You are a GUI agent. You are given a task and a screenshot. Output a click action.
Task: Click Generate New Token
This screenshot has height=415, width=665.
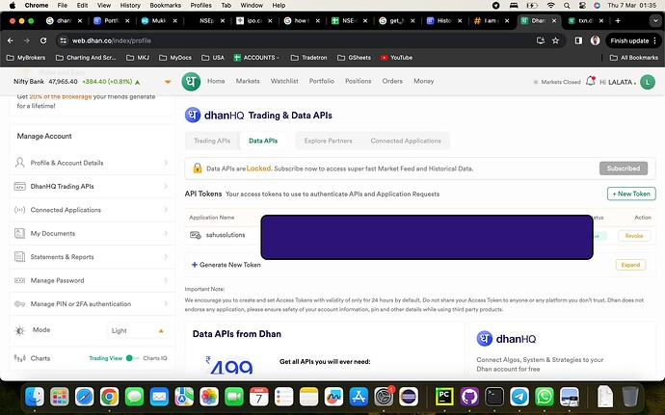tap(226, 265)
